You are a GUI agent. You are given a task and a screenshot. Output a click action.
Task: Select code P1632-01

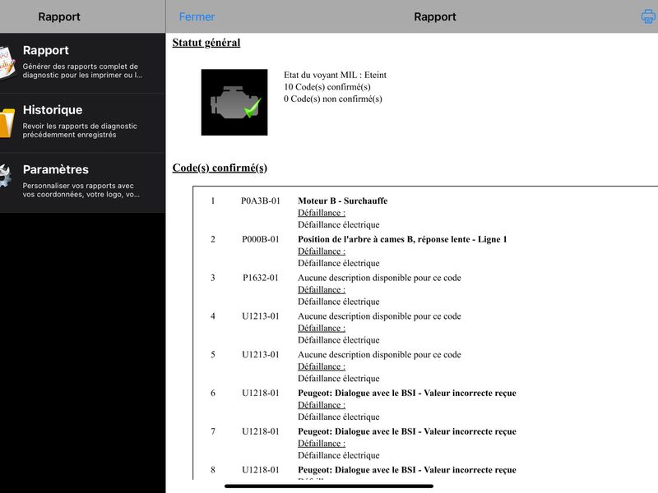[260, 278]
